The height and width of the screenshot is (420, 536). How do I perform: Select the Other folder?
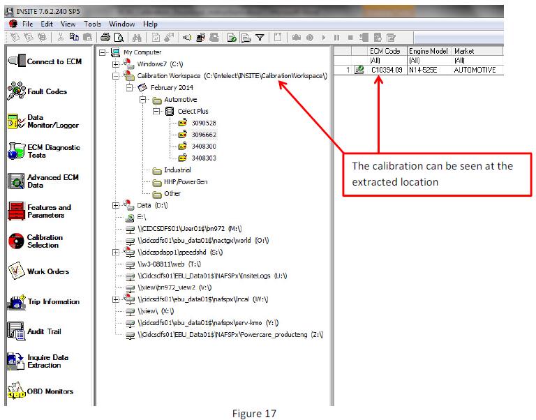click(x=172, y=193)
